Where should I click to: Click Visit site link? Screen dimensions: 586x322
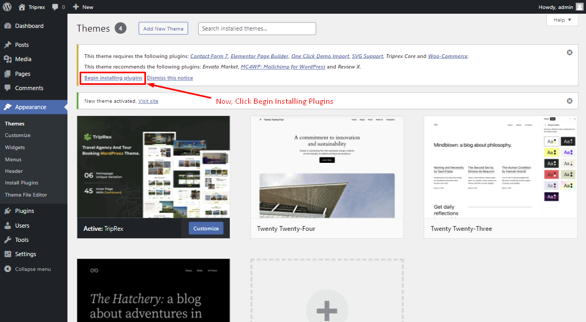click(148, 101)
